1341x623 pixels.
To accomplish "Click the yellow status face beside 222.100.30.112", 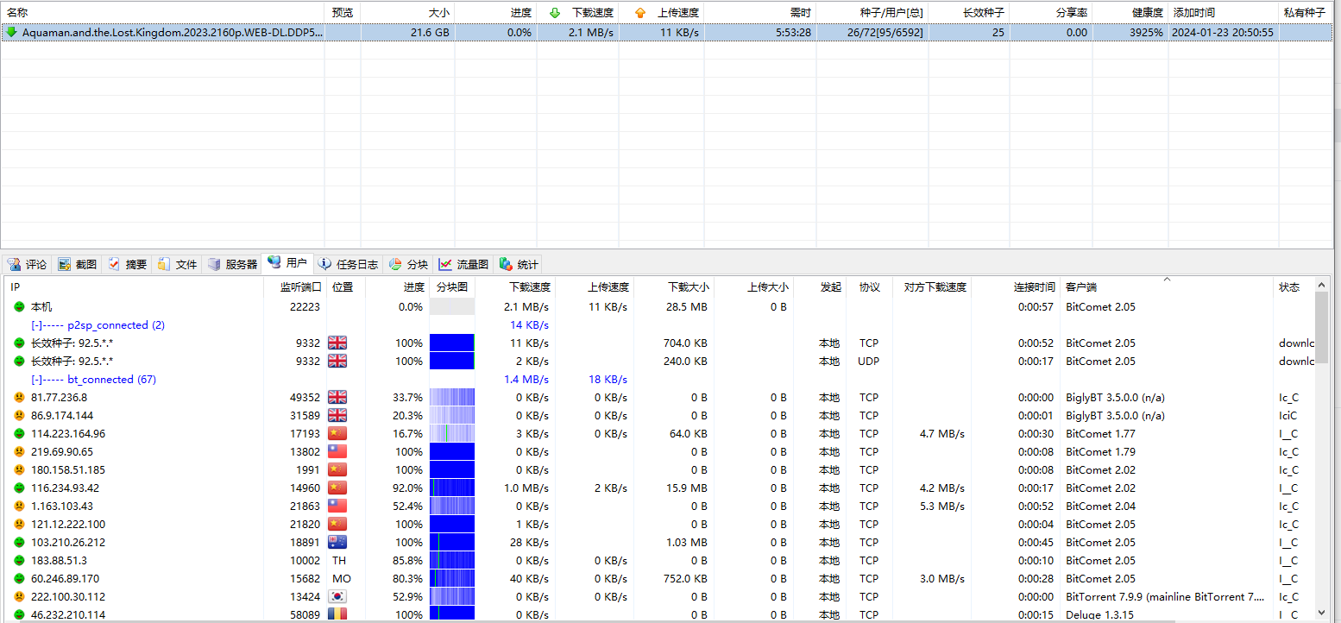I will point(19,597).
